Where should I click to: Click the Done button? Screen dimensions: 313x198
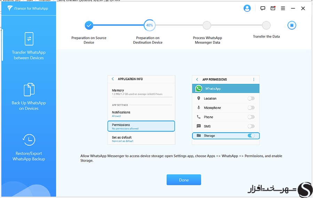click(x=184, y=180)
